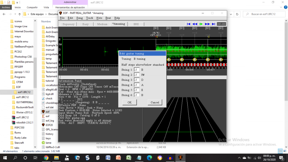288x162 pixels.
Task: Open the Explorer ribbon expand chevron
Action: pos(281,7)
